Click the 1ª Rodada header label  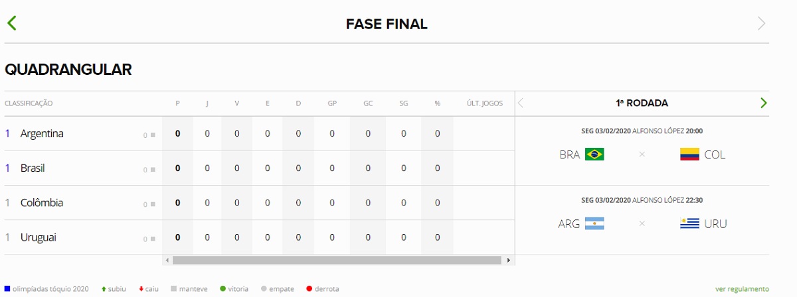[x=642, y=103]
